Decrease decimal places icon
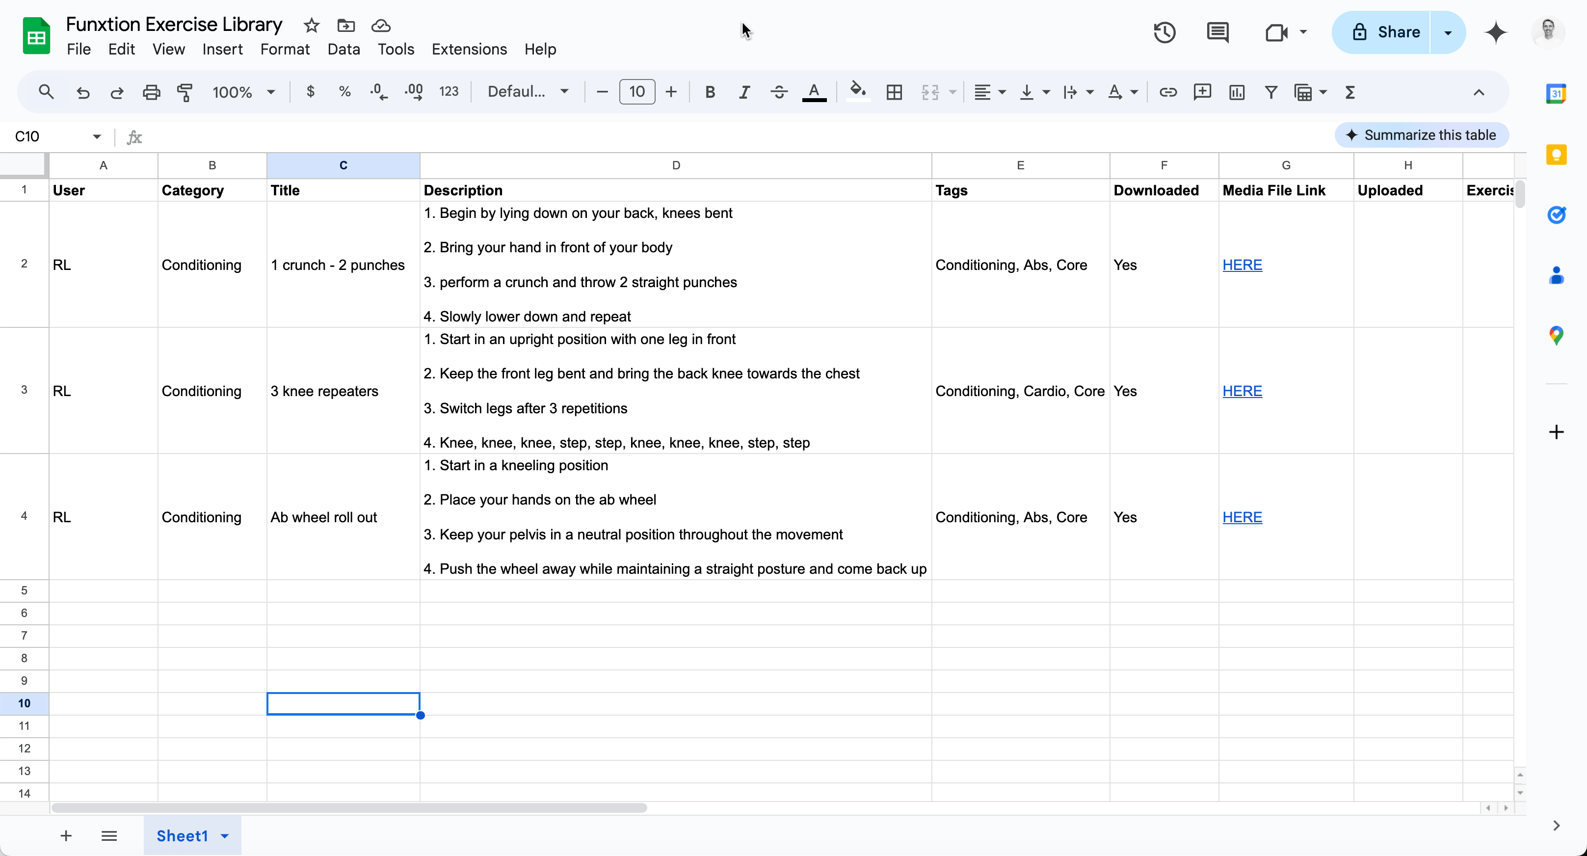Screen dimensions: 1587x856 tap(379, 92)
